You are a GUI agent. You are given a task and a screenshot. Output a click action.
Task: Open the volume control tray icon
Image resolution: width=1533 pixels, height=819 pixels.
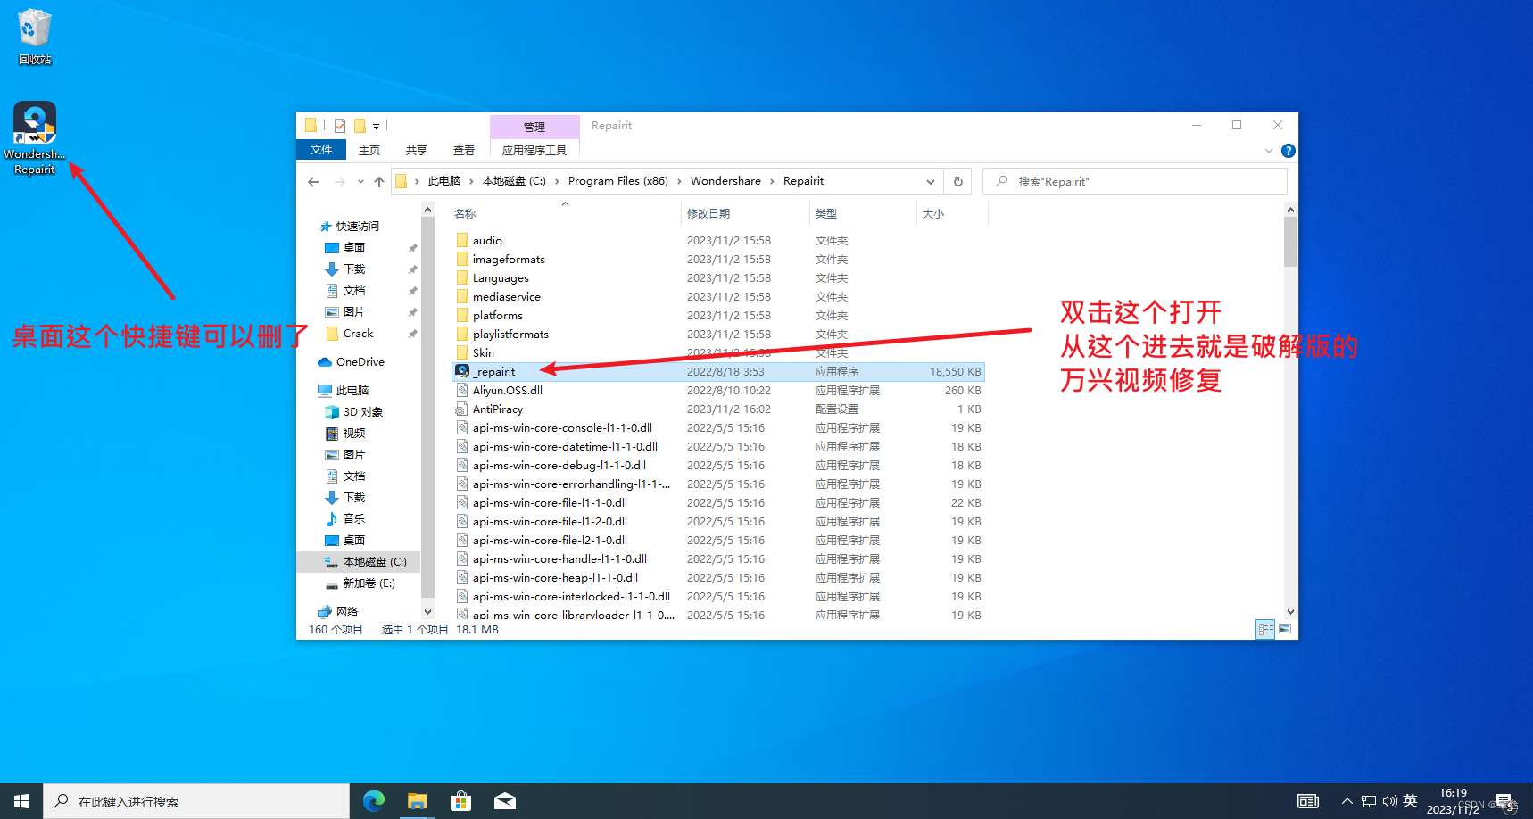coord(1389,801)
